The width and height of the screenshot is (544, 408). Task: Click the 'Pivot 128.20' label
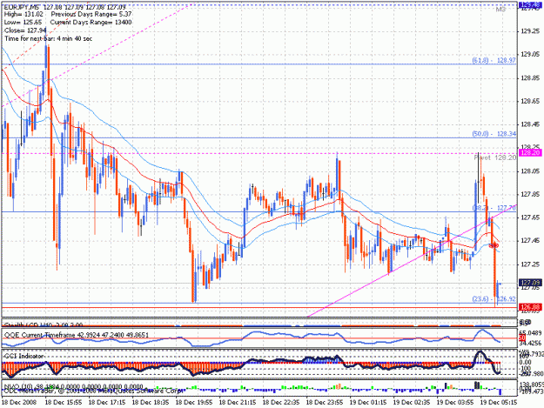[495, 157]
